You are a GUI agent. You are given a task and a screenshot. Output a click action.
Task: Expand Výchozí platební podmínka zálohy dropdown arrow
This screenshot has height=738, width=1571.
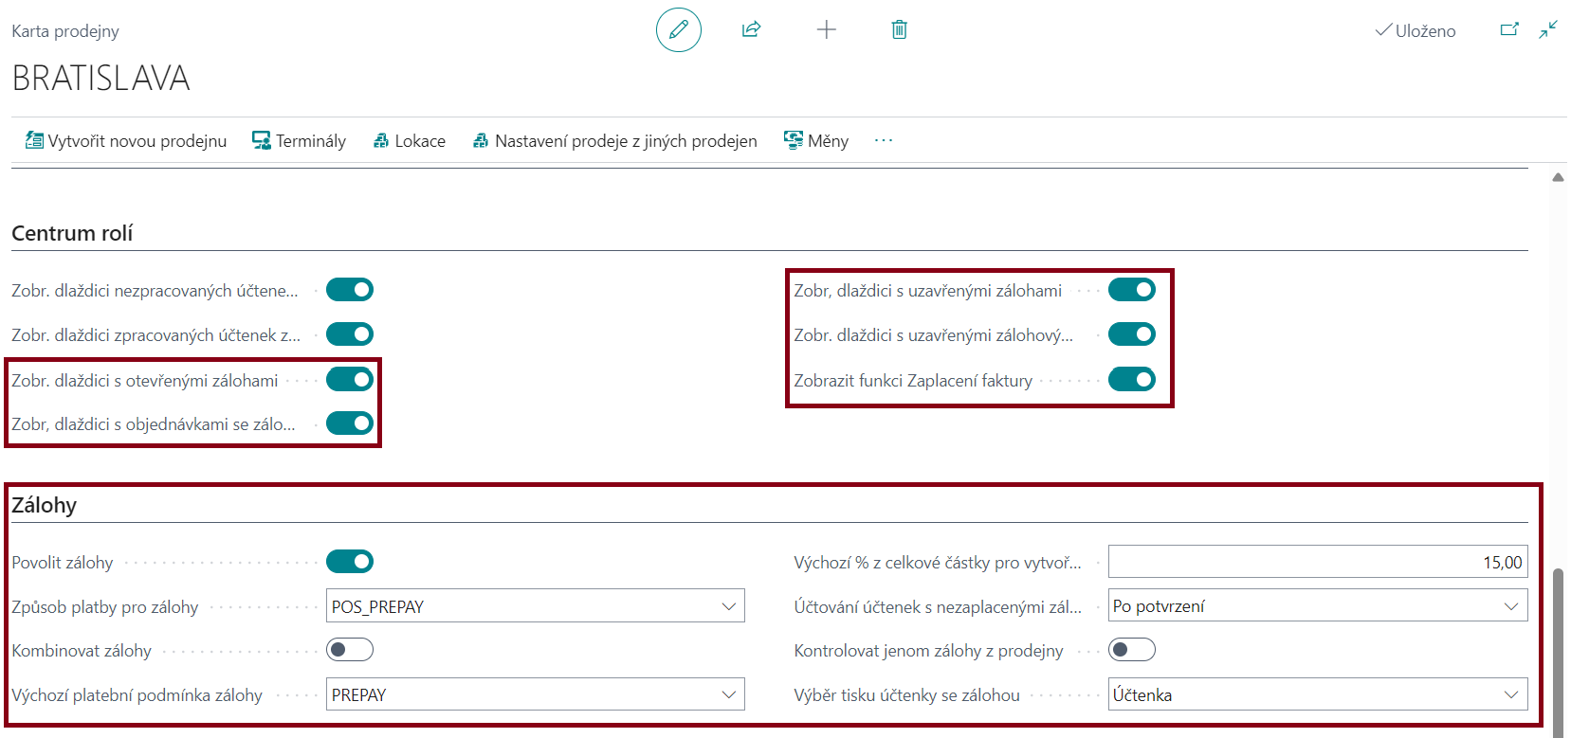728,694
